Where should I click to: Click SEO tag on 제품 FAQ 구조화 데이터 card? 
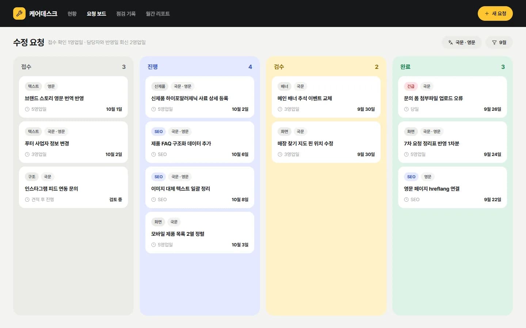159,132
